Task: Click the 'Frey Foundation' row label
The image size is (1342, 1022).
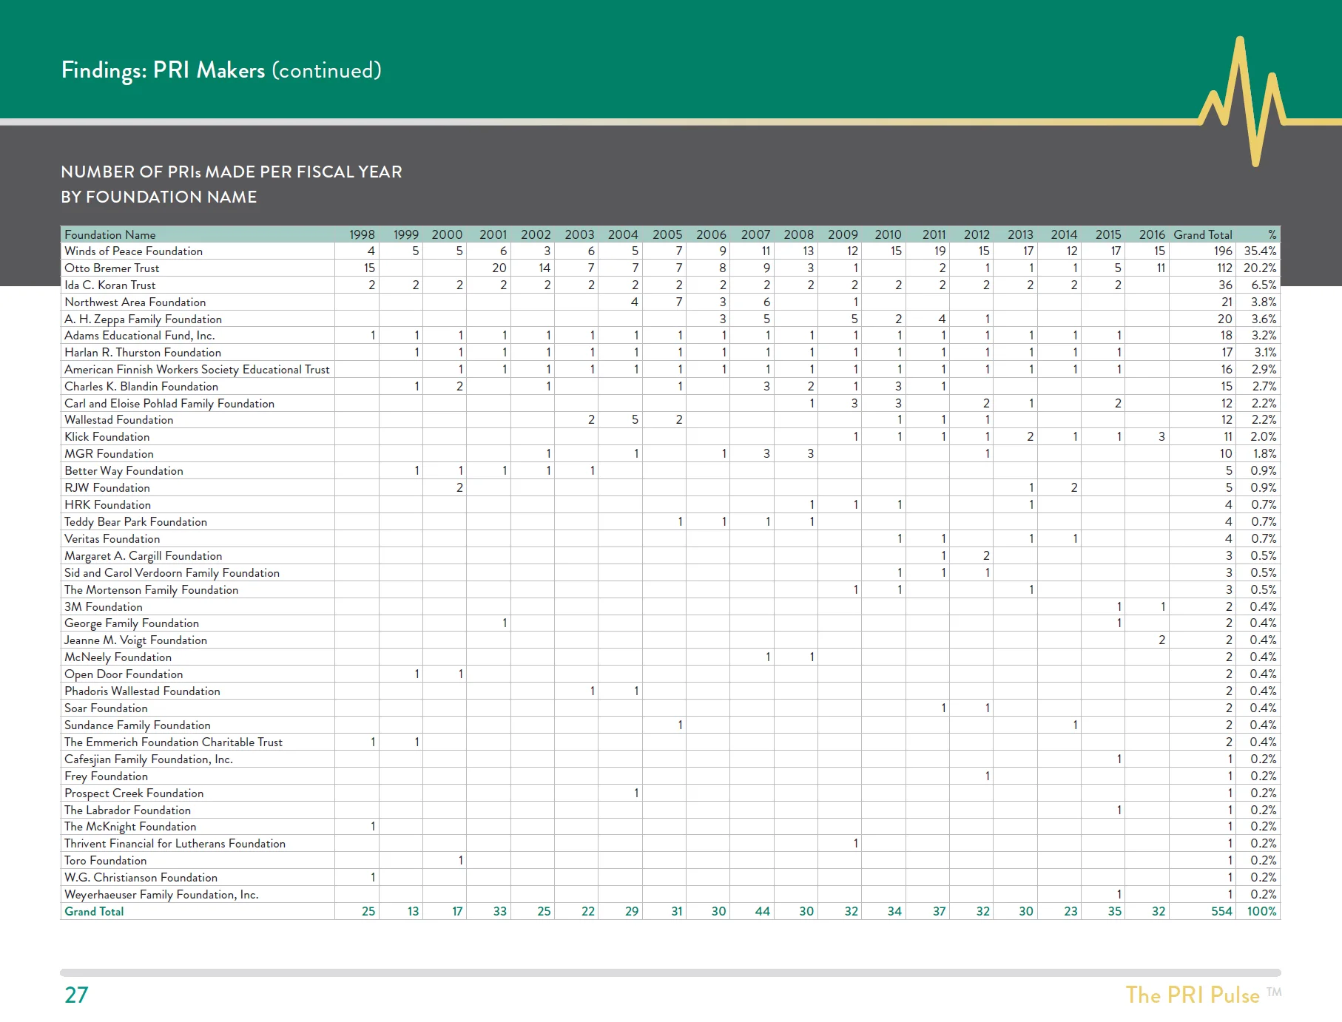Action: (106, 776)
